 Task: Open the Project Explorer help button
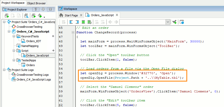[x=36, y=9]
